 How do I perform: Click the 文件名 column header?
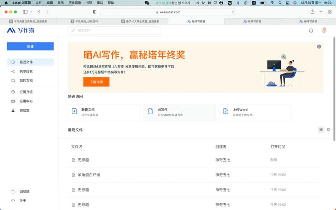77,147
